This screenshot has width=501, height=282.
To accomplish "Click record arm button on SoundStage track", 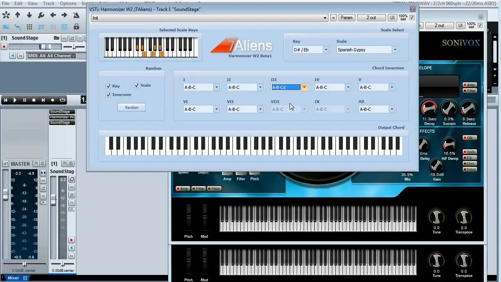I will [4, 47].
